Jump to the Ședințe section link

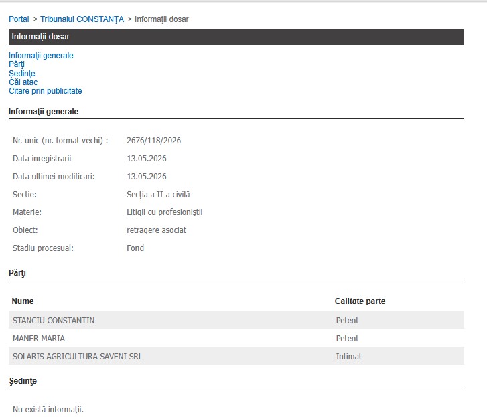click(21, 73)
